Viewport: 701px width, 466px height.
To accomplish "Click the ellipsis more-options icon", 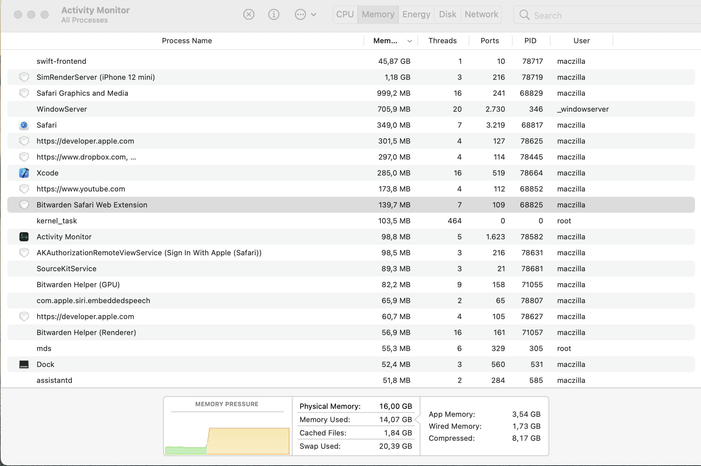I will pyautogui.click(x=300, y=15).
